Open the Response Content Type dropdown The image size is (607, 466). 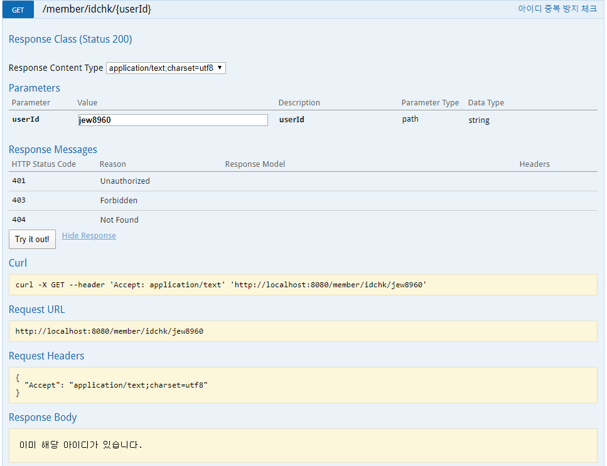[x=166, y=68]
